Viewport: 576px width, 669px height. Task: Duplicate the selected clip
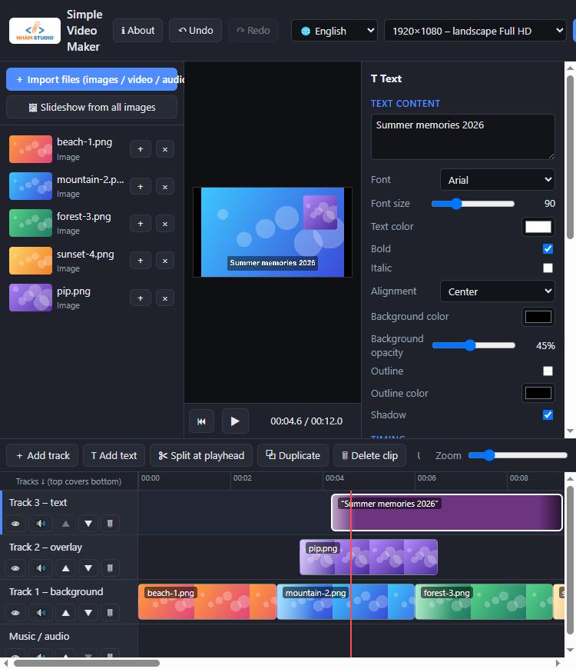(293, 456)
